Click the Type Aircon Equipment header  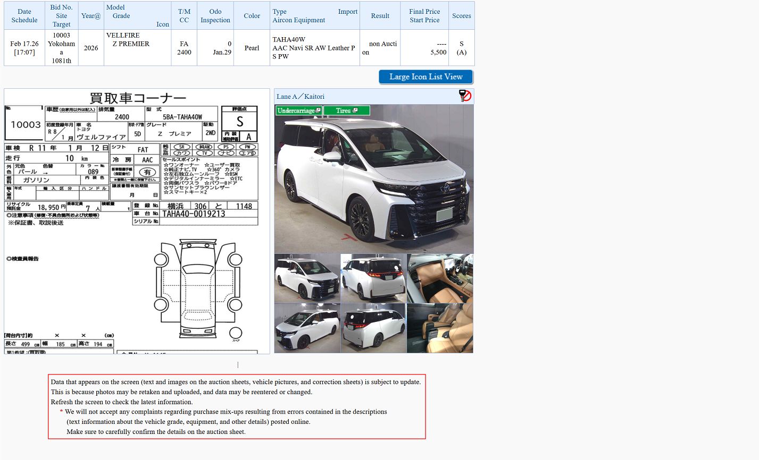click(315, 16)
